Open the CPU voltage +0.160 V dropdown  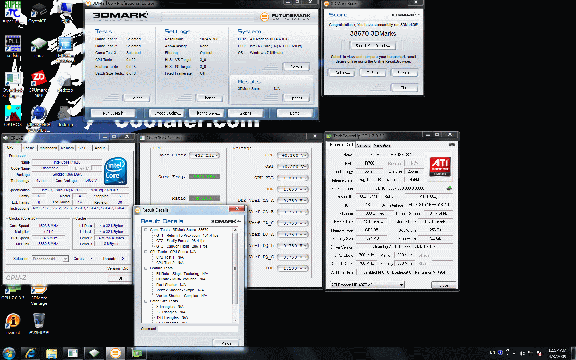click(292, 155)
